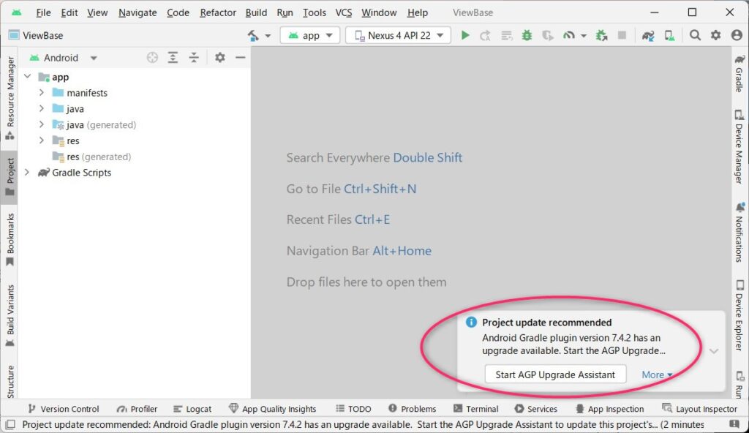Open the View menu
This screenshot has width=749, height=433.
[x=97, y=12]
